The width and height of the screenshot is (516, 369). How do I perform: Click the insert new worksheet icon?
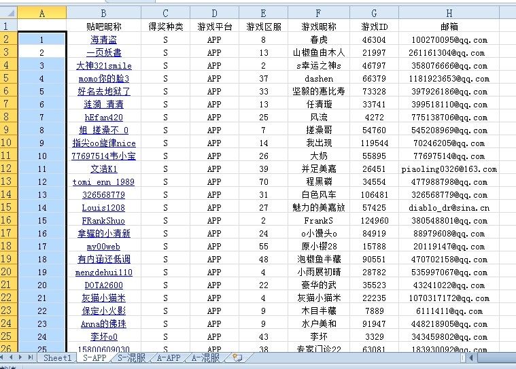pos(237,358)
